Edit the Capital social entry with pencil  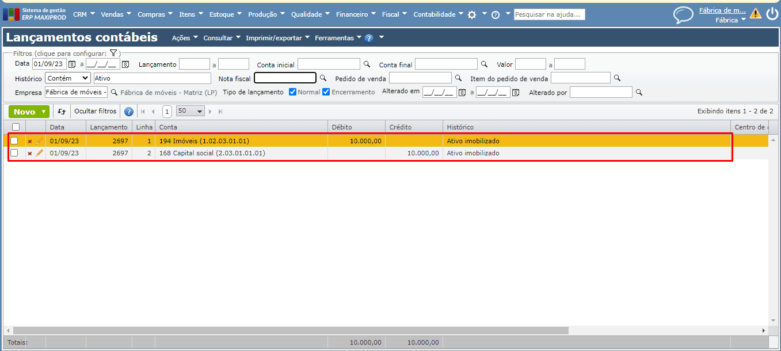click(x=39, y=153)
